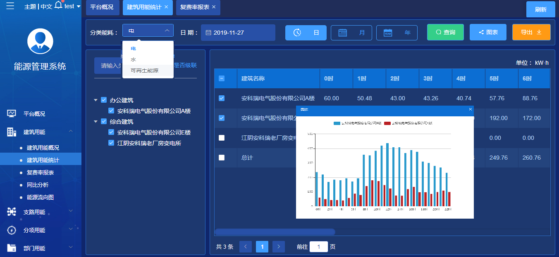Click the 0时 cell value 60.00
Image resolution: width=559 pixels, height=257 pixels.
coord(332,98)
